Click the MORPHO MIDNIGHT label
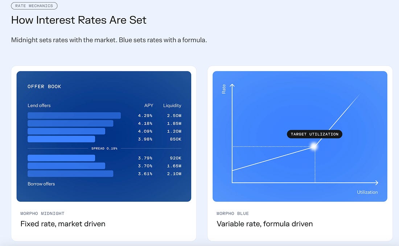The height and width of the screenshot is (246, 399). (x=42, y=213)
